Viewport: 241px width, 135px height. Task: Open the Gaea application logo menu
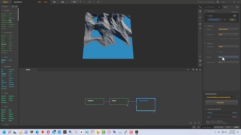(6, 2)
